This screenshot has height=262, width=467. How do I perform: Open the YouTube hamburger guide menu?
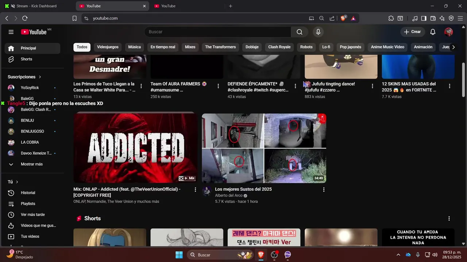[x=11, y=32]
